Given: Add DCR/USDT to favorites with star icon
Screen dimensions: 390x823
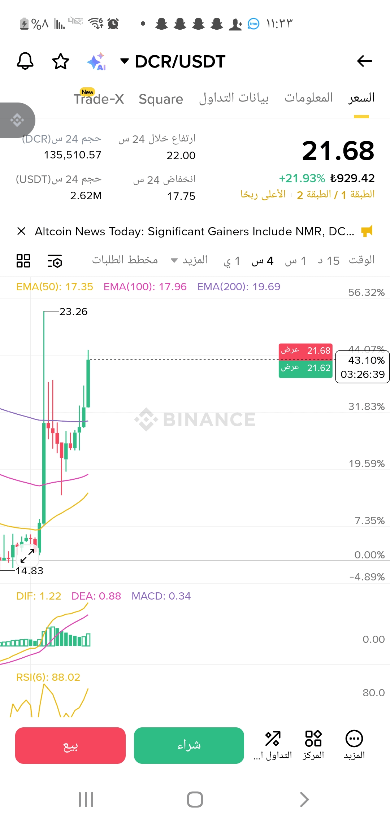Looking at the screenshot, I should [x=61, y=61].
